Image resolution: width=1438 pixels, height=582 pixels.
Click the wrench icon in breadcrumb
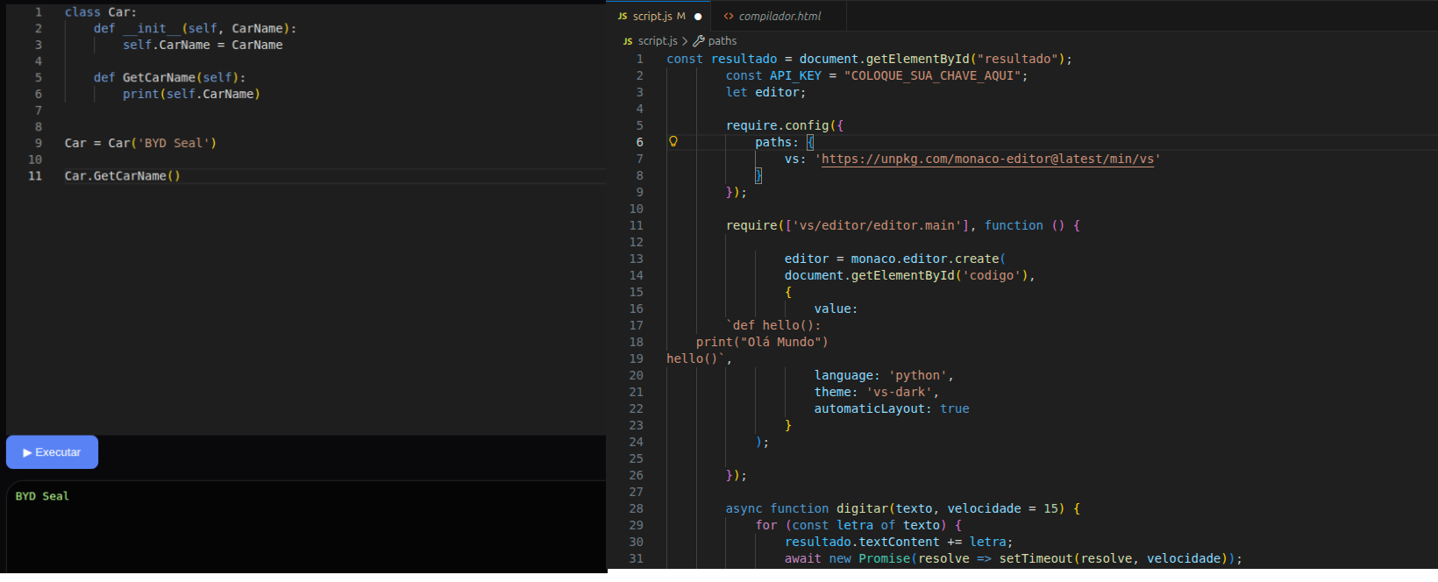[699, 41]
